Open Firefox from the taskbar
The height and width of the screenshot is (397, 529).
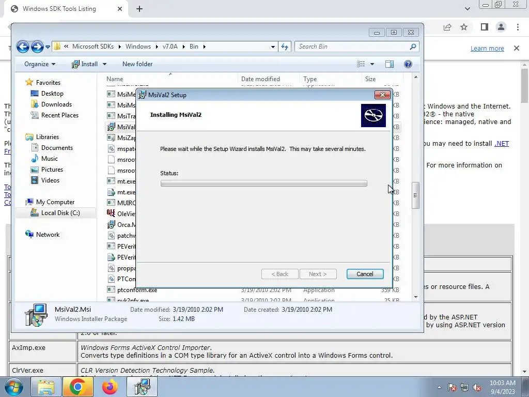tap(110, 387)
